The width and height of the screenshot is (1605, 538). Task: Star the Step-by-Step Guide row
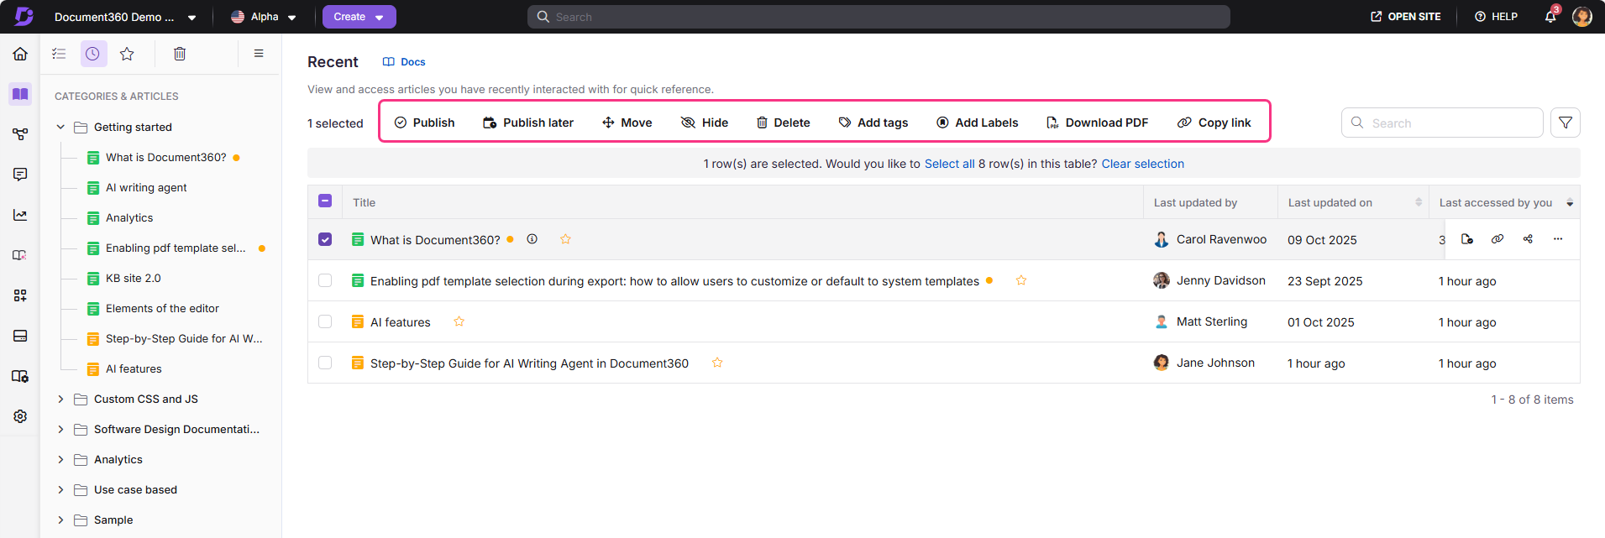tap(717, 363)
